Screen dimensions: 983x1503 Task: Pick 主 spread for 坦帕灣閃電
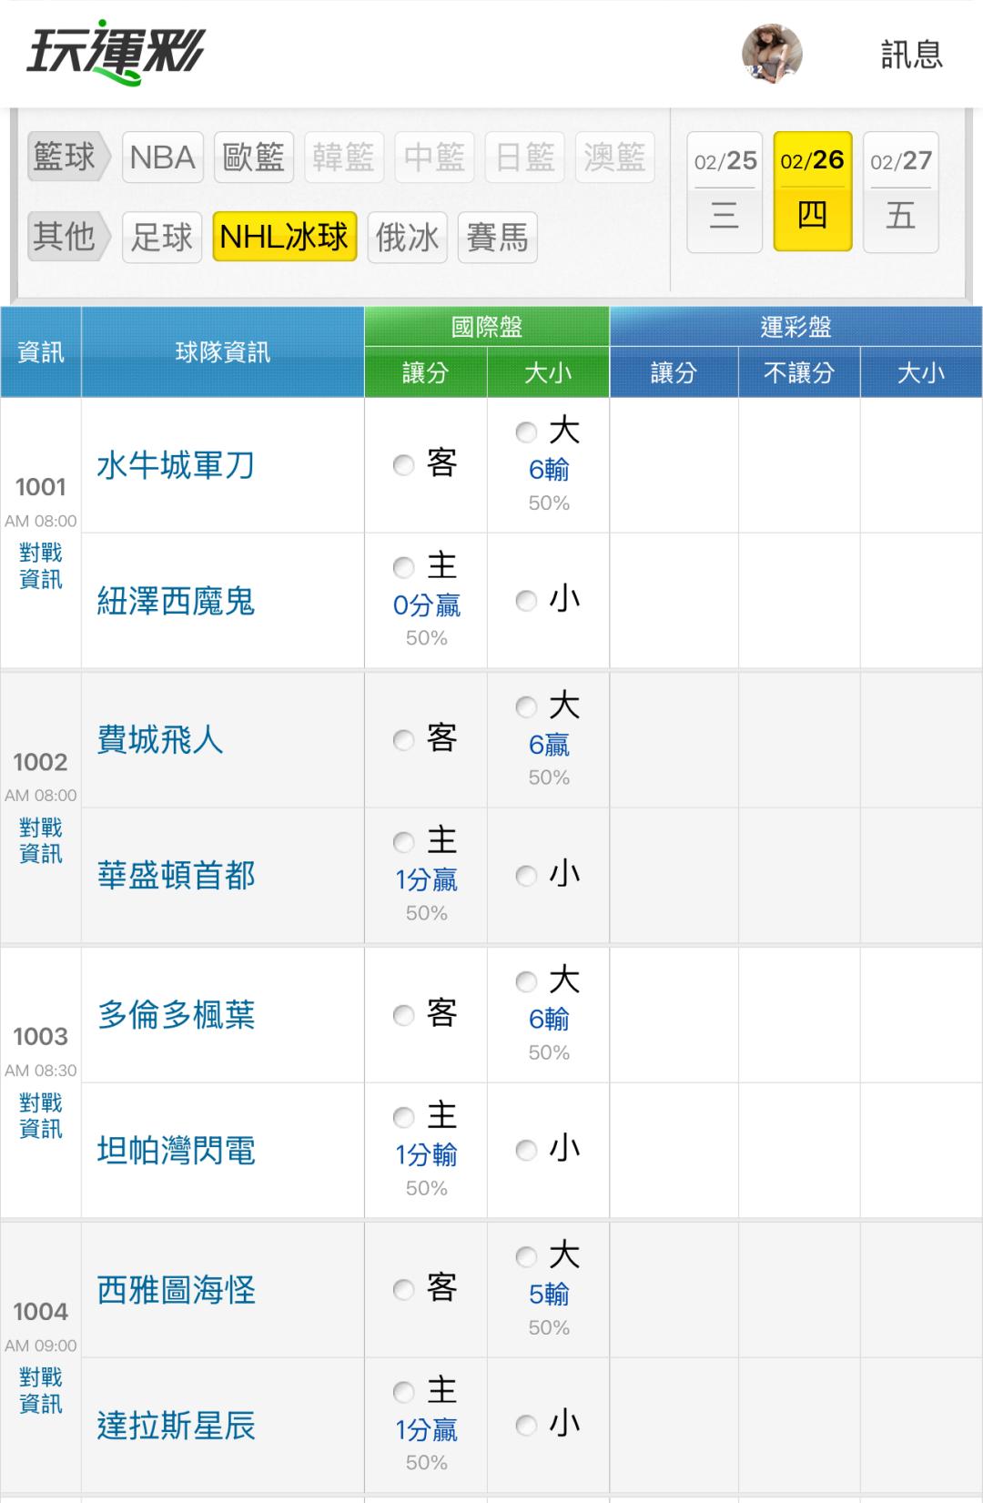point(403,1117)
